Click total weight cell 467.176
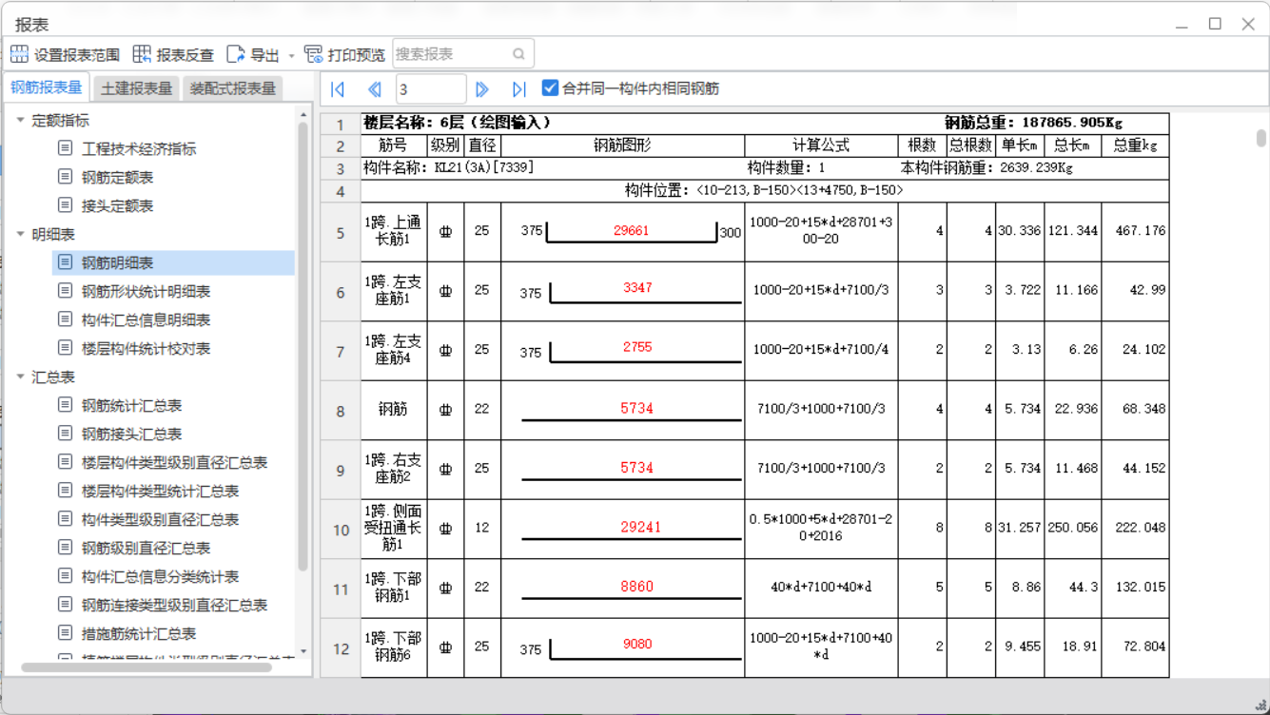The height and width of the screenshot is (715, 1270). tap(1136, 231)
